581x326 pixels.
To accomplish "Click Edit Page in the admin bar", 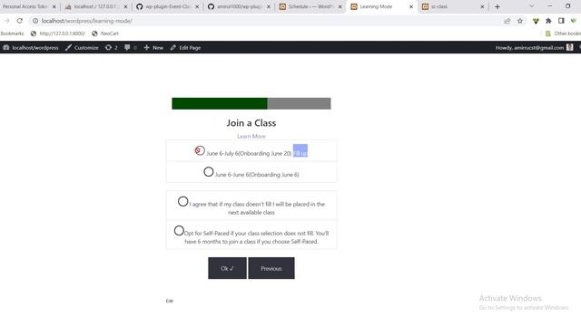I will point(185,48).
